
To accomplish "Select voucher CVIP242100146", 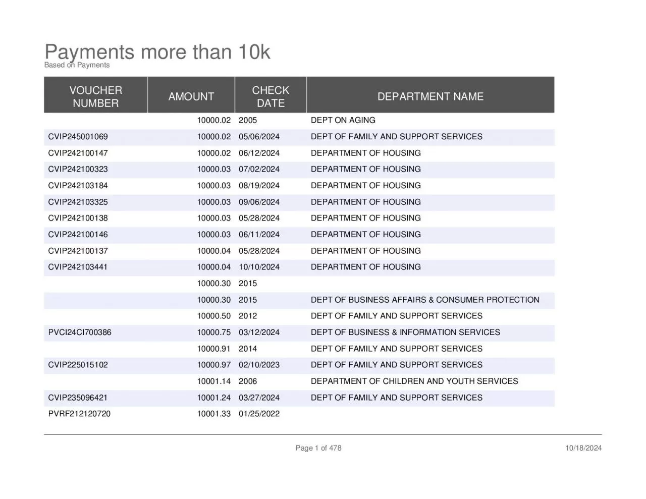I will coord(78,235).
